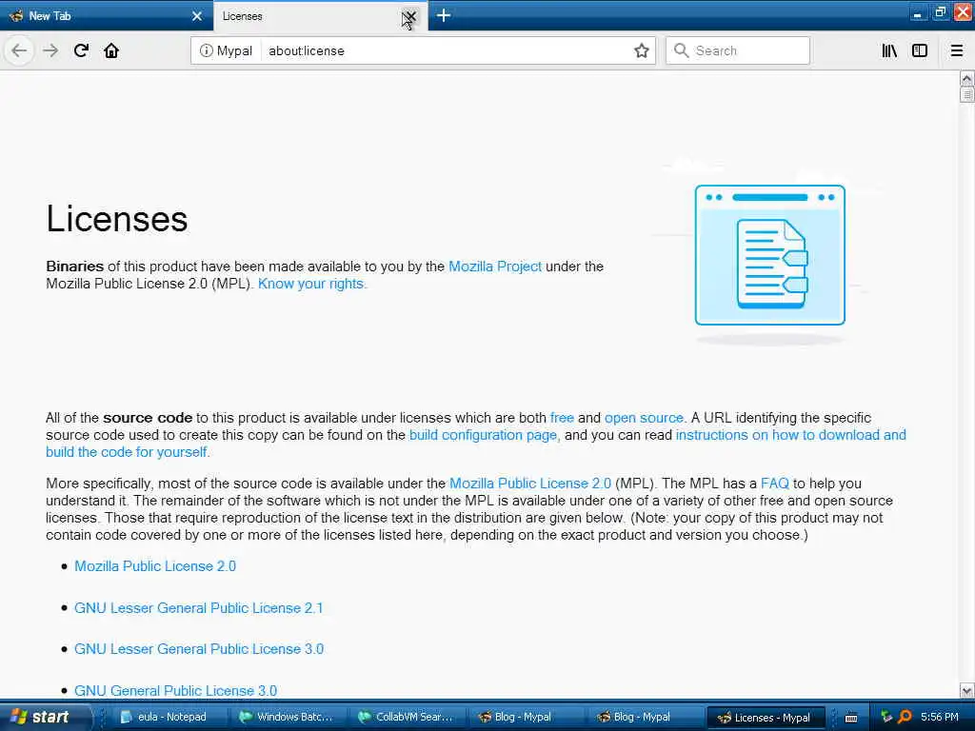This screenshot has height=731, width=975.
Task: Jump to GNU Lesser General Public License 3.0
Action: 198,649
